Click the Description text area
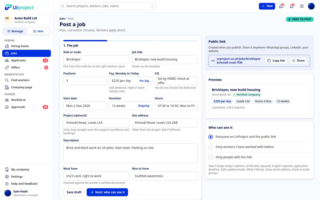 click(x=130, y=153)
